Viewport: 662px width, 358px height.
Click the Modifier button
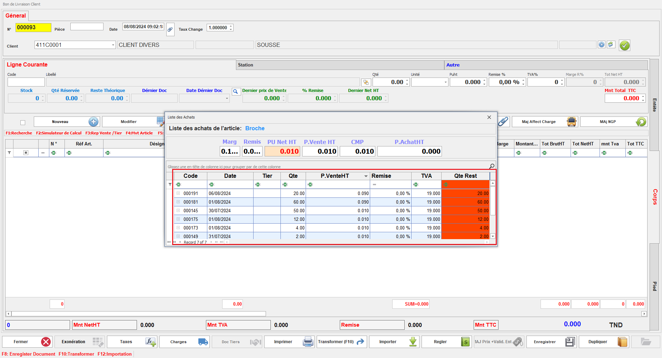[134, 122]
